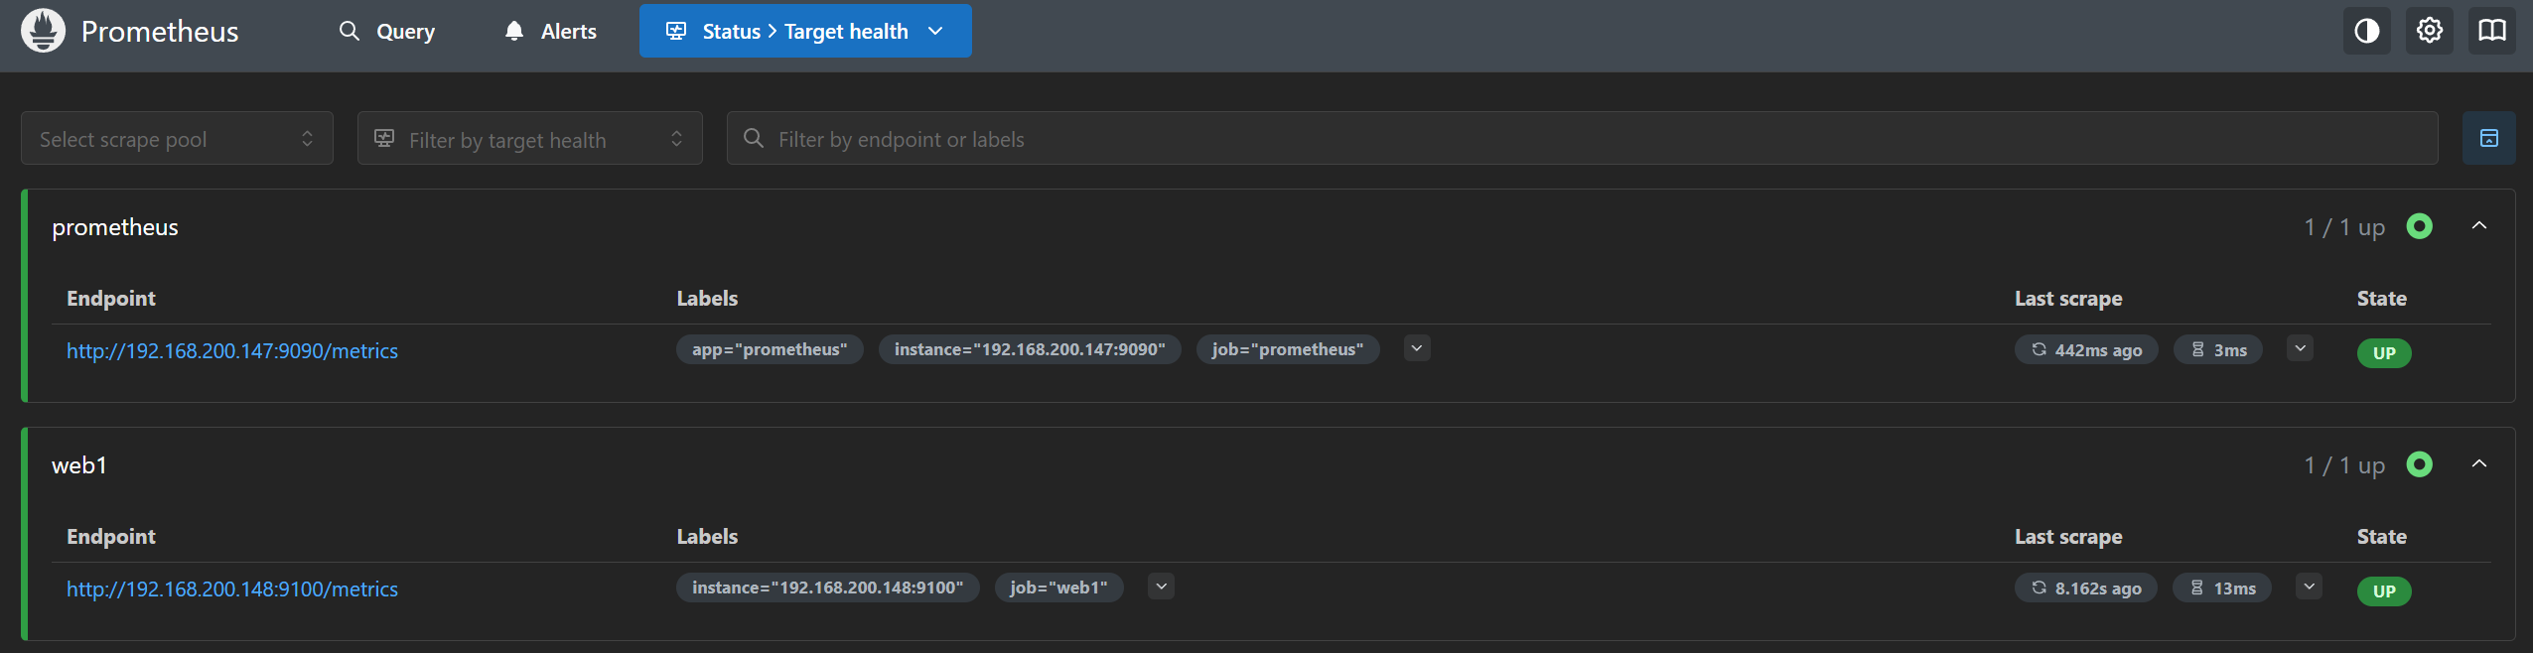
Task: Click the instance="192.168.200.147:9090" label badge
Action: click(1030, 349)
